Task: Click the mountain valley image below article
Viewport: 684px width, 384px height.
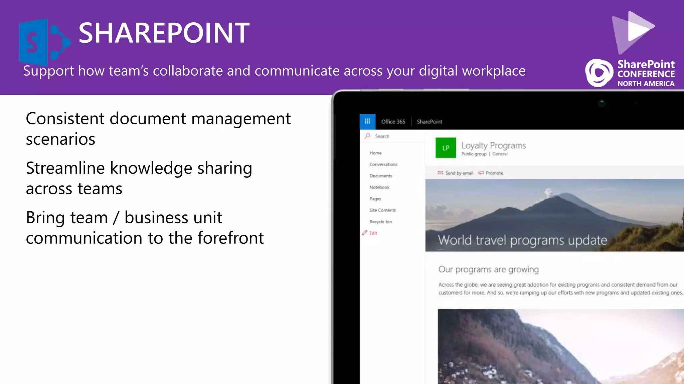Action: pyautogui.click(x=561, y=347)
